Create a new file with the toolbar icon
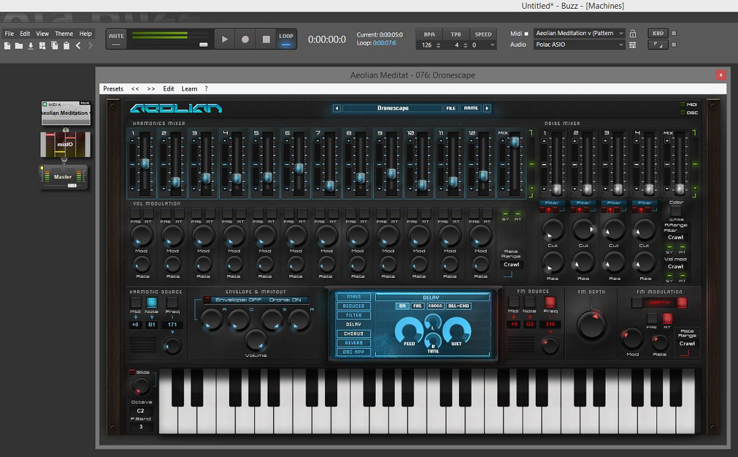 pyautogui.click(x=7, y=46)
